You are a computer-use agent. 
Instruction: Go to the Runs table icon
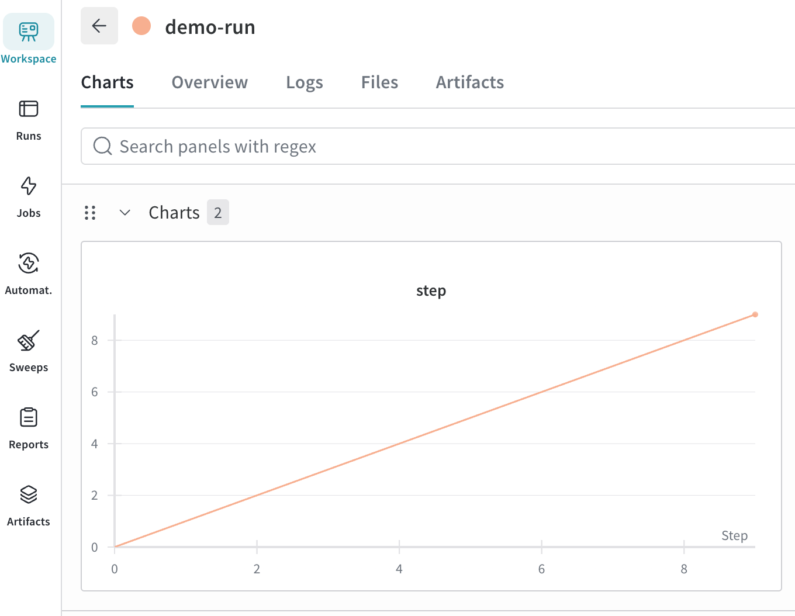pos(29,109)
